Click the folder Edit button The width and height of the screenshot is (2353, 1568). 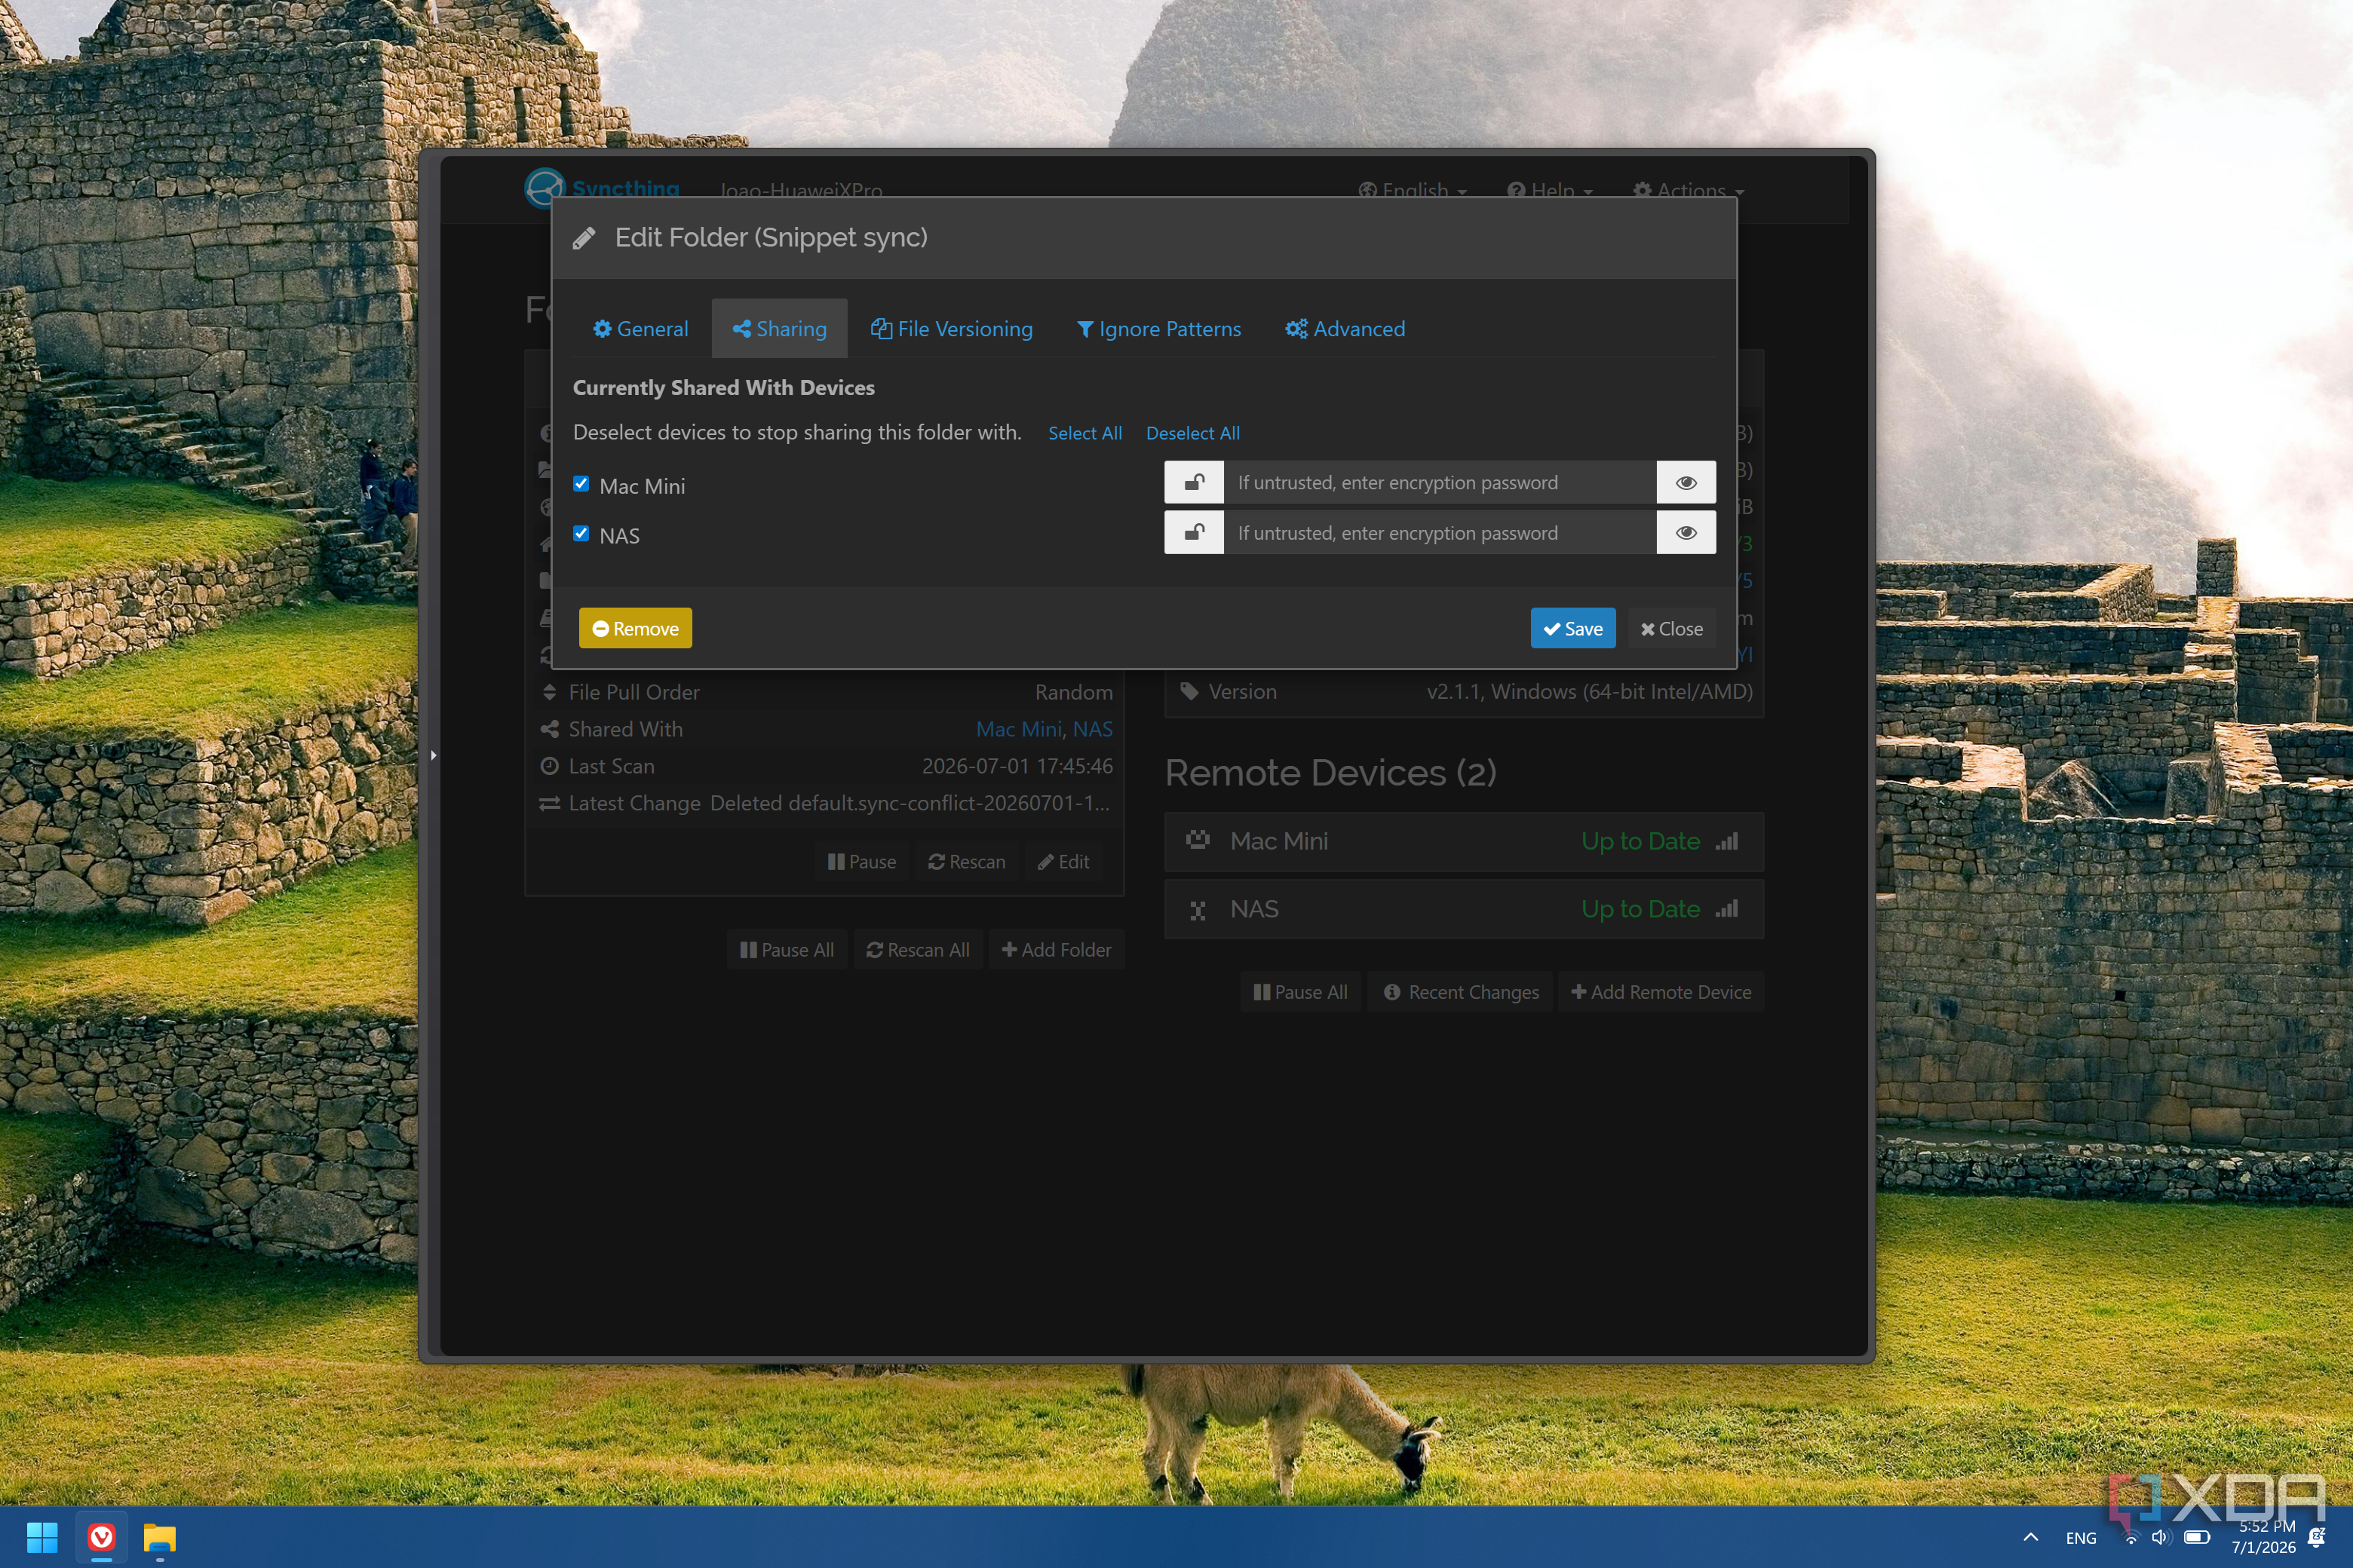(x=1063, y=861)
